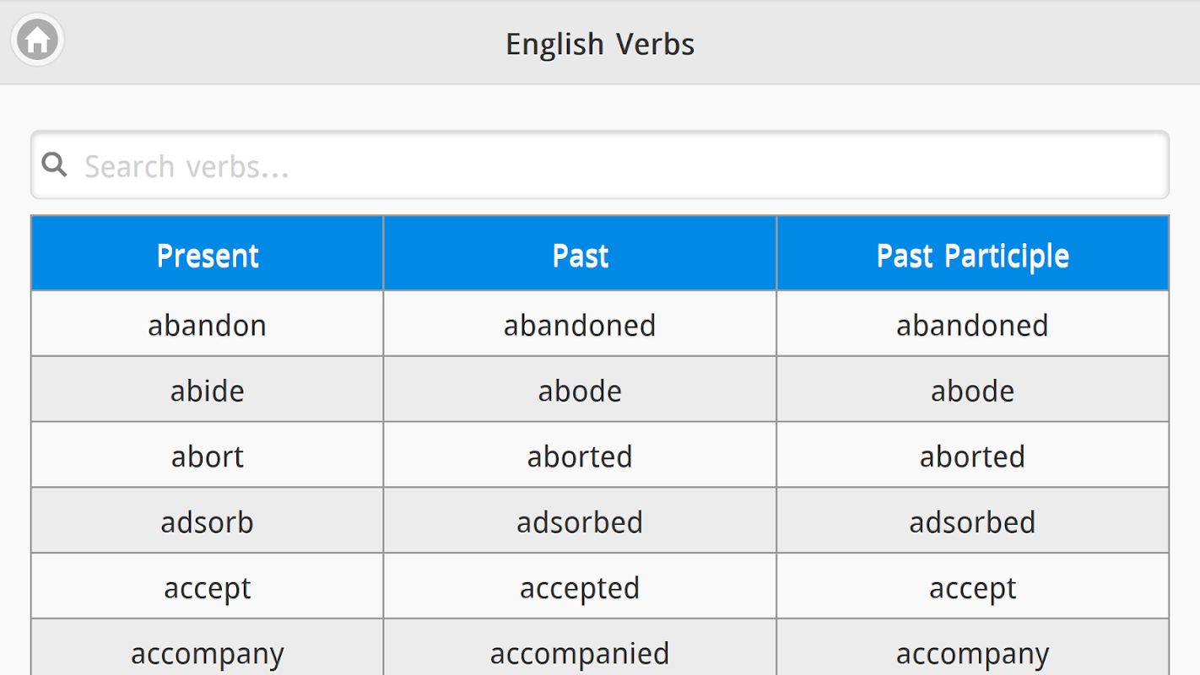Tap 'abode' in the Past column
1200x675 pixels.
[x=580, y=391]
